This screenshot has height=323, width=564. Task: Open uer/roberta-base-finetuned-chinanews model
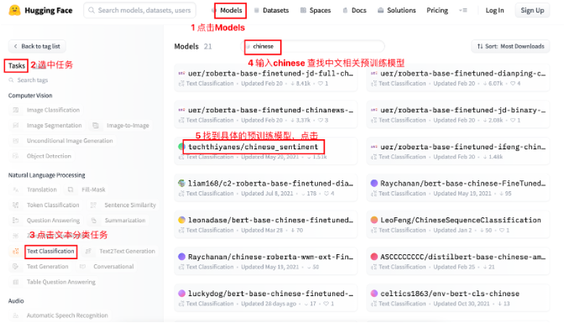(x=266, y=115)
